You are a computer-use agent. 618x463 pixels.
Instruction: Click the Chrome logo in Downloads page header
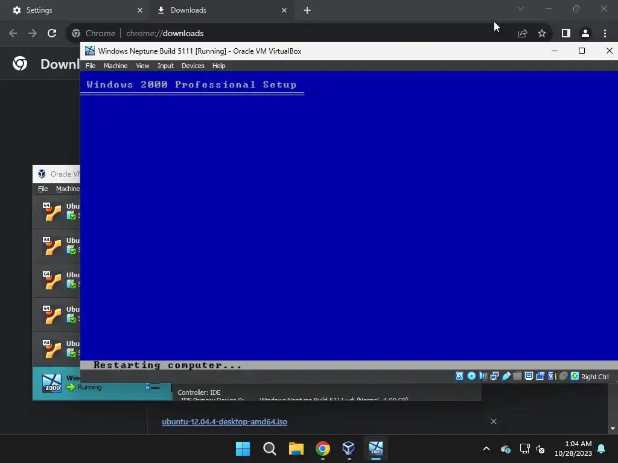[20, 63]
